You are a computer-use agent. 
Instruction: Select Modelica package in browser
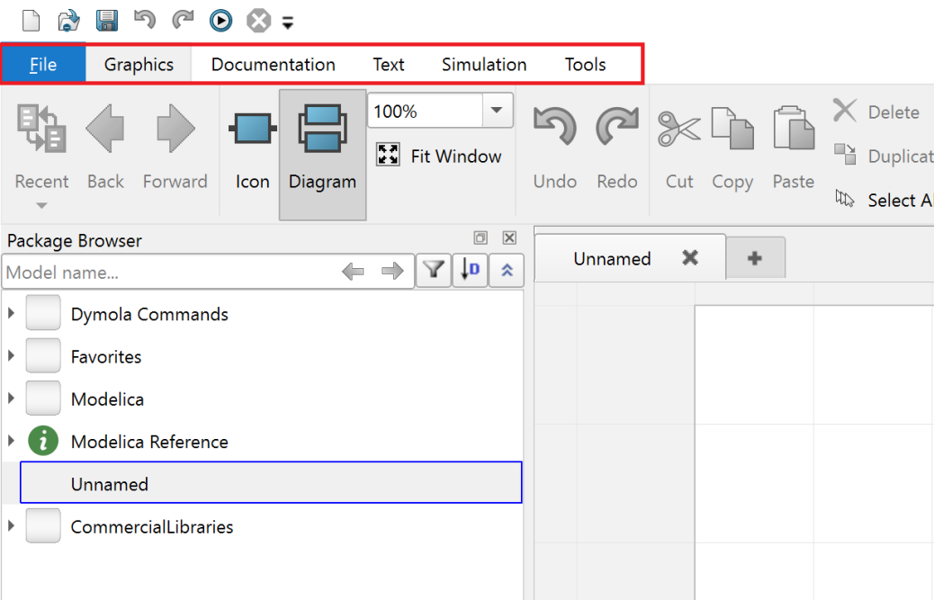pyautogui.click(x=107, y=399)
